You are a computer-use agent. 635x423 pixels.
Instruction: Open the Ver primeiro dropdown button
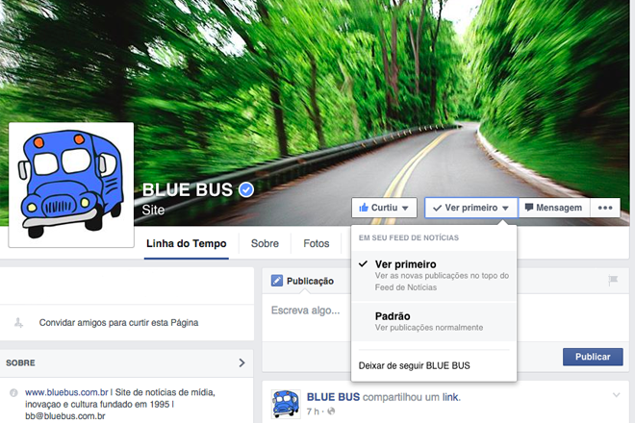tap(471, 208)
